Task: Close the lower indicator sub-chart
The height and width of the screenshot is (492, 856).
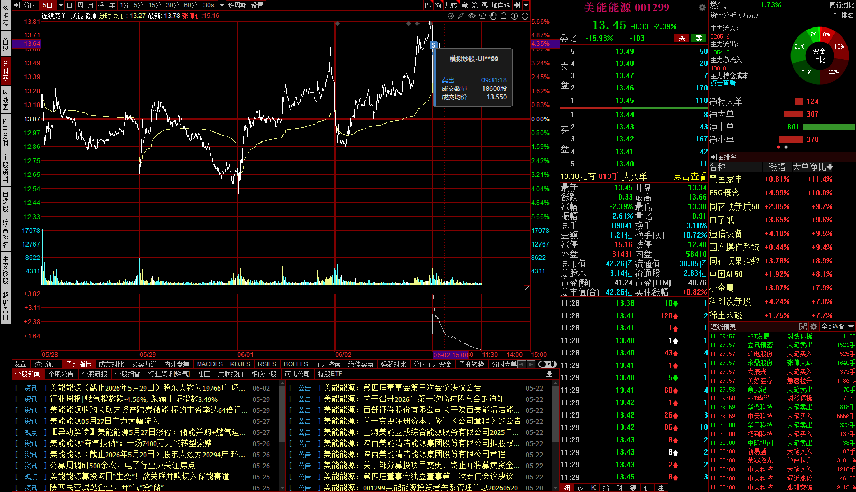Action: pyautogui.click(x=527, y=288)
